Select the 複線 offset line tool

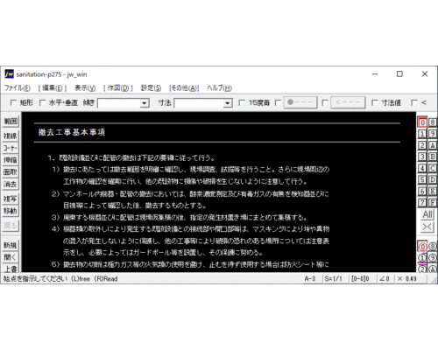[11, 136]
